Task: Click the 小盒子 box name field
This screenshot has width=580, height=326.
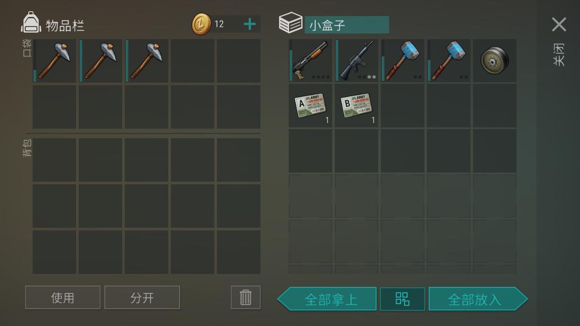Action: pos(347,25)
